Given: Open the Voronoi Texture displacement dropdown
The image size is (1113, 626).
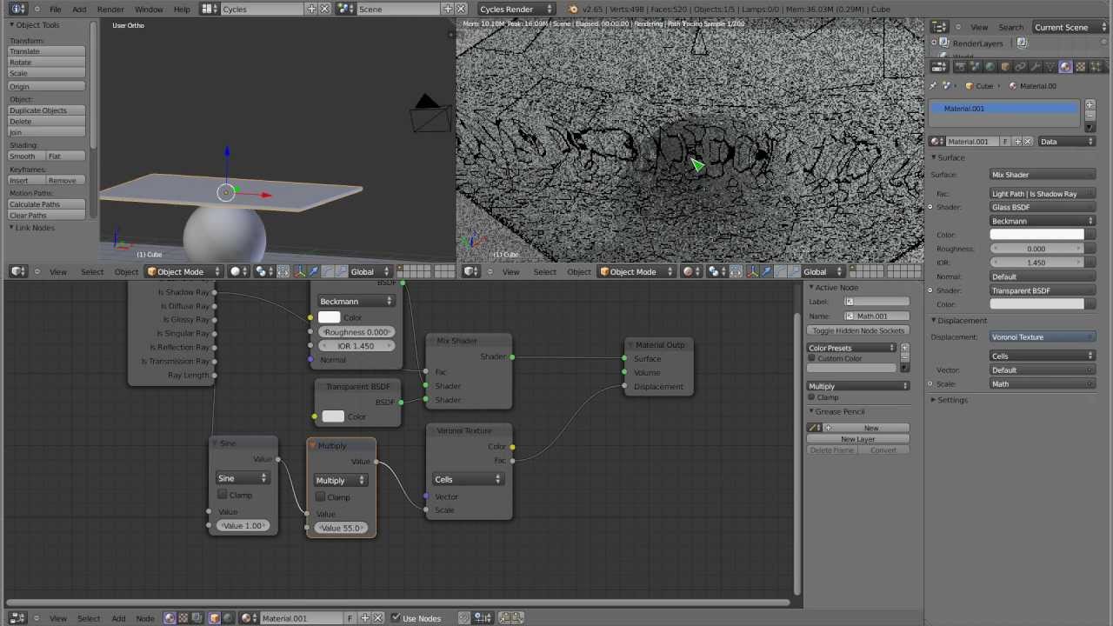Looking at the screenshot, I should pos(1042,336).
